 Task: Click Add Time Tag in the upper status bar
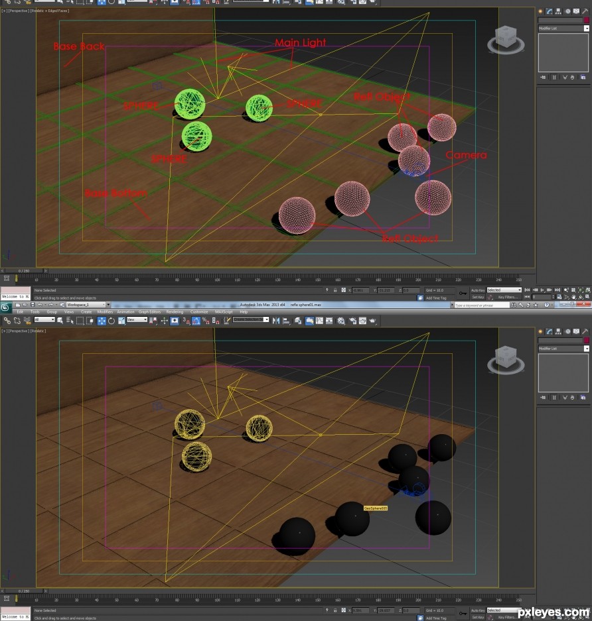(x=436, y=298)
